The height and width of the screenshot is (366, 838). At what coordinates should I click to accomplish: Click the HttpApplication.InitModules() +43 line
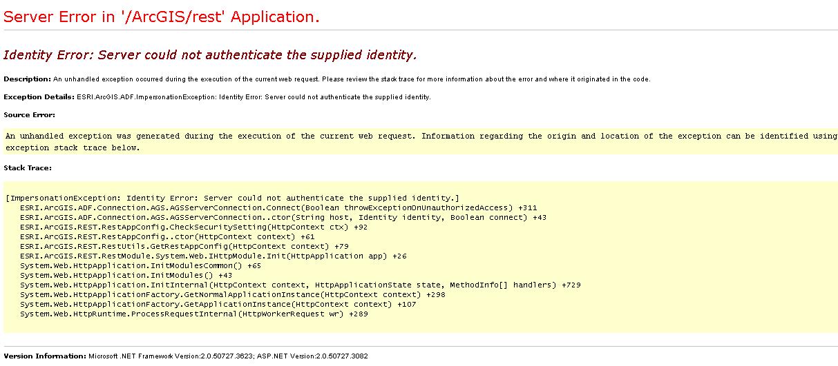[126, 275]
